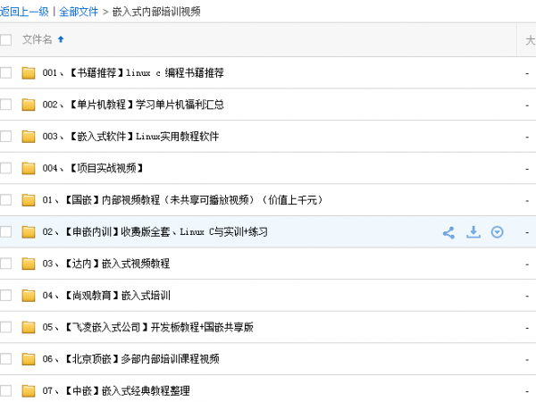This screenshot has height=402, width=536.
Task: Click folder icon of 03 达内 row
Action: pyautogui.click(x=29, y=264)
